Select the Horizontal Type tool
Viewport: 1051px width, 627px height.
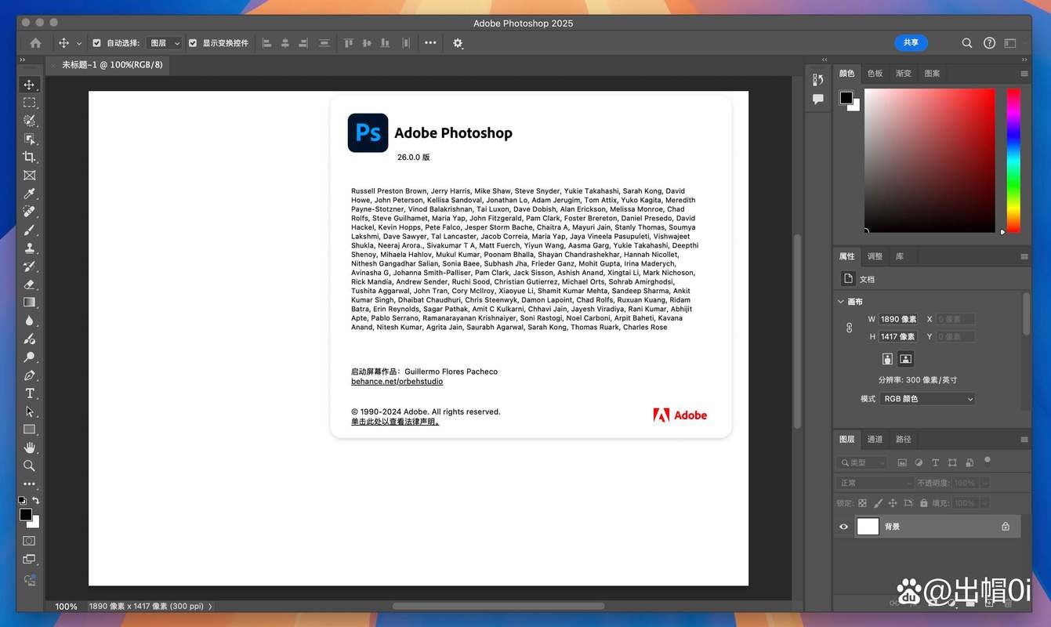(29, 393)
